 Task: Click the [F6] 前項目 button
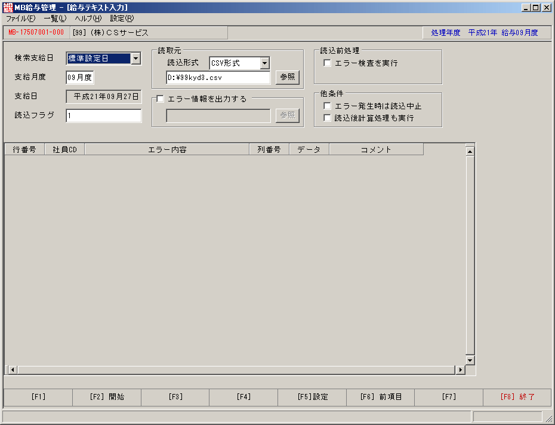(x=381, y=397)
